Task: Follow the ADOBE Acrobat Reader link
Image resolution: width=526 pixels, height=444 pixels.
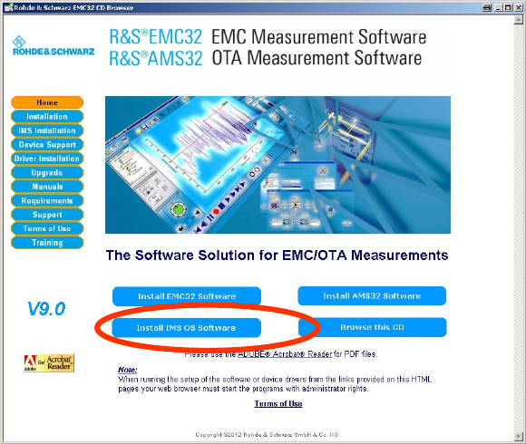Action: pos(285,354)
